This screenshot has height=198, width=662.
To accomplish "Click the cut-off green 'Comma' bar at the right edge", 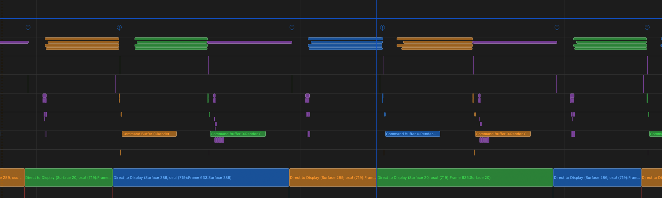I will [x=656, y=134].
